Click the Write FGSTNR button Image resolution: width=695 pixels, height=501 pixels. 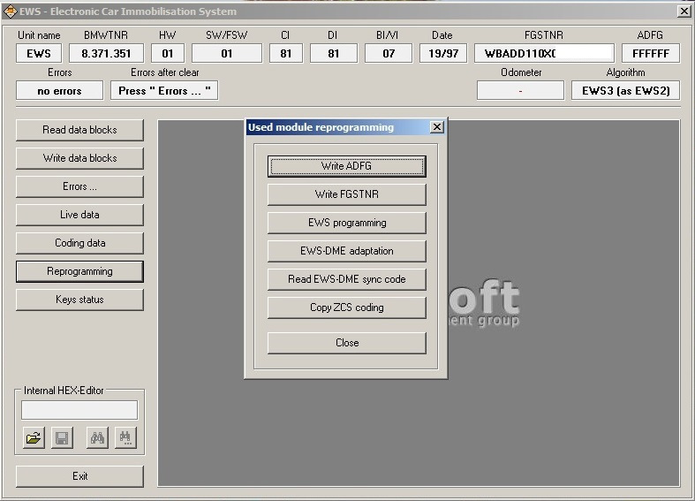346,194
